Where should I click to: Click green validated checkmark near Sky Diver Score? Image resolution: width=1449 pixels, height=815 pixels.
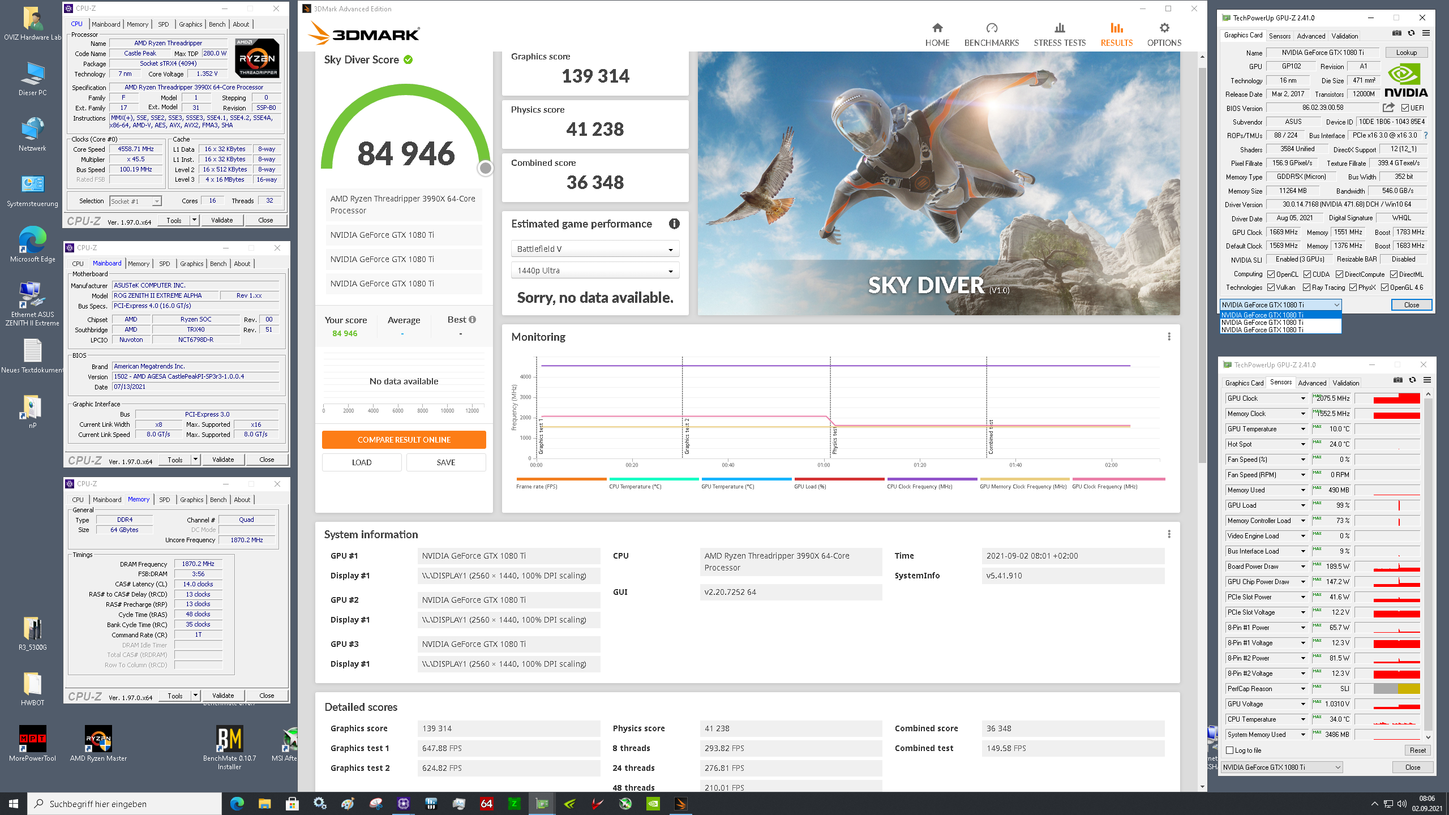pyautogui.click(x=408, y=59)
